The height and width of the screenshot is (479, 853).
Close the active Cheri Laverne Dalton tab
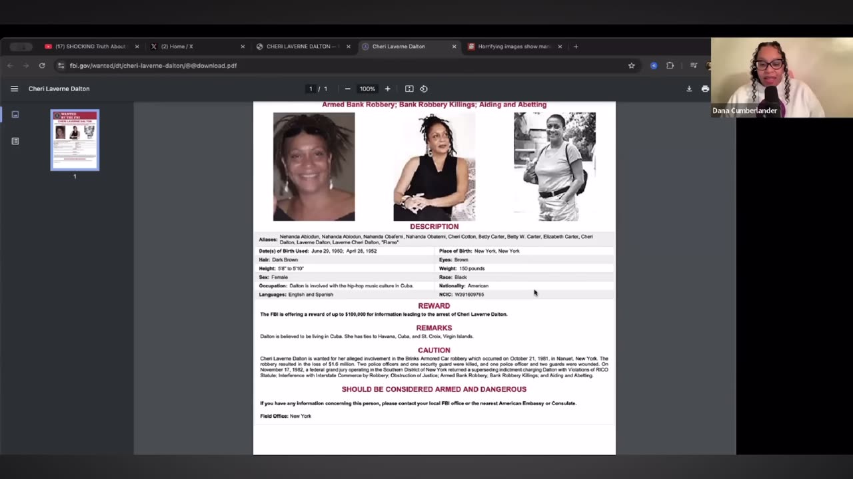tap(454, 47)
